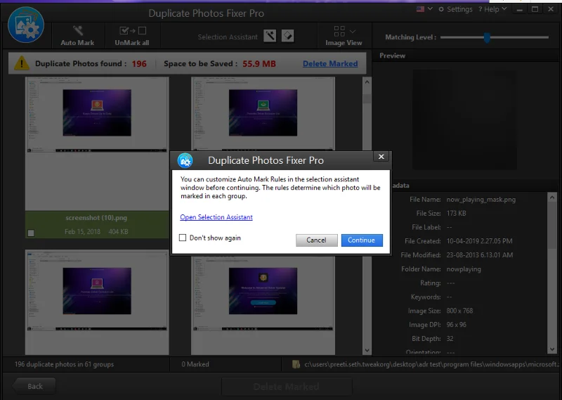The height and width of the screenshot is (400, 562).
Task: Click the metadata panel scroll up arrow
Action: click(x=552, y=198)
